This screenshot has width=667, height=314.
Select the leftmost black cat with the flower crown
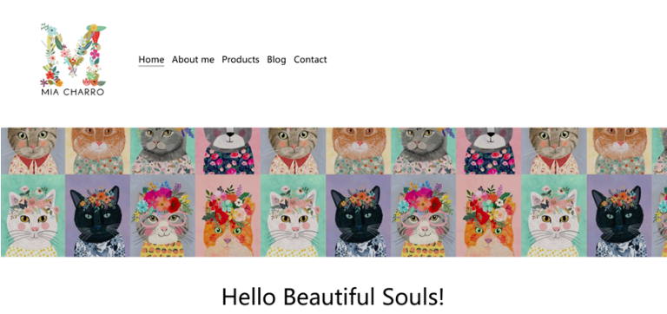coord(98,215)
